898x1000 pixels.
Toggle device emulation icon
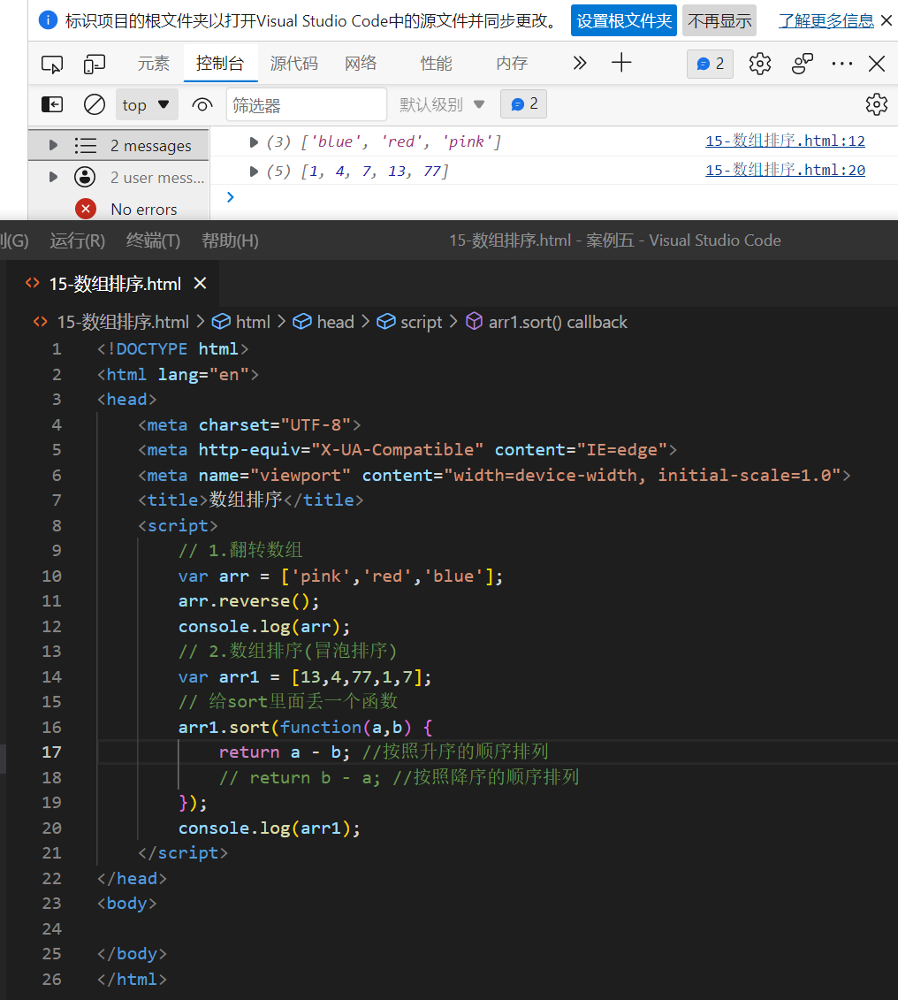(95, 64)
